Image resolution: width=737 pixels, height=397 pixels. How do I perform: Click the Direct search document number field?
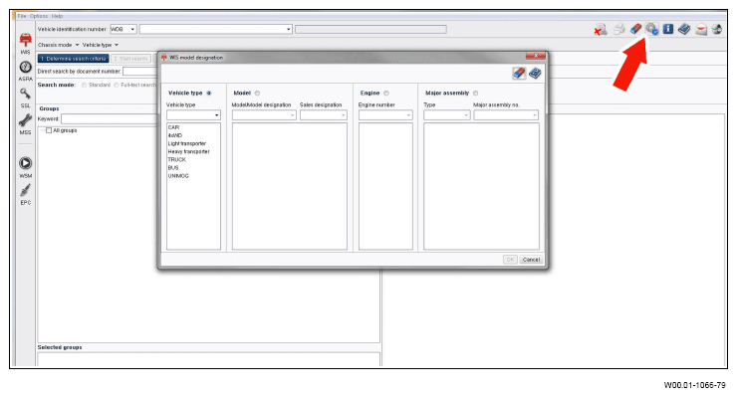[x=140, y=72]
